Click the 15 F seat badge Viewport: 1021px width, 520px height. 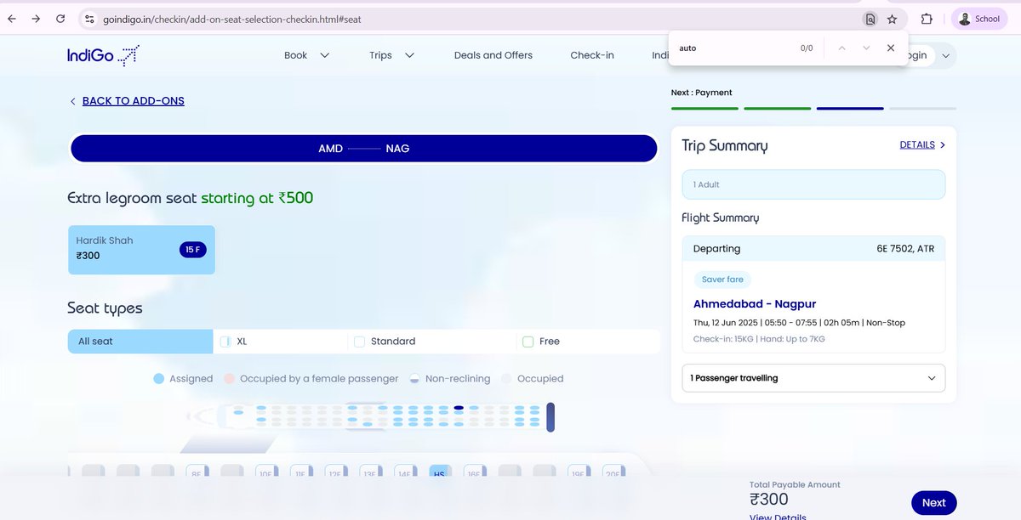[193, 250]
